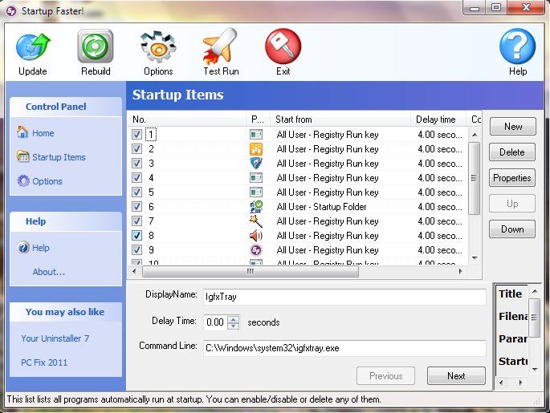Click the New button
The height and width of the screenshot is (413, 550).
(513, 127)
